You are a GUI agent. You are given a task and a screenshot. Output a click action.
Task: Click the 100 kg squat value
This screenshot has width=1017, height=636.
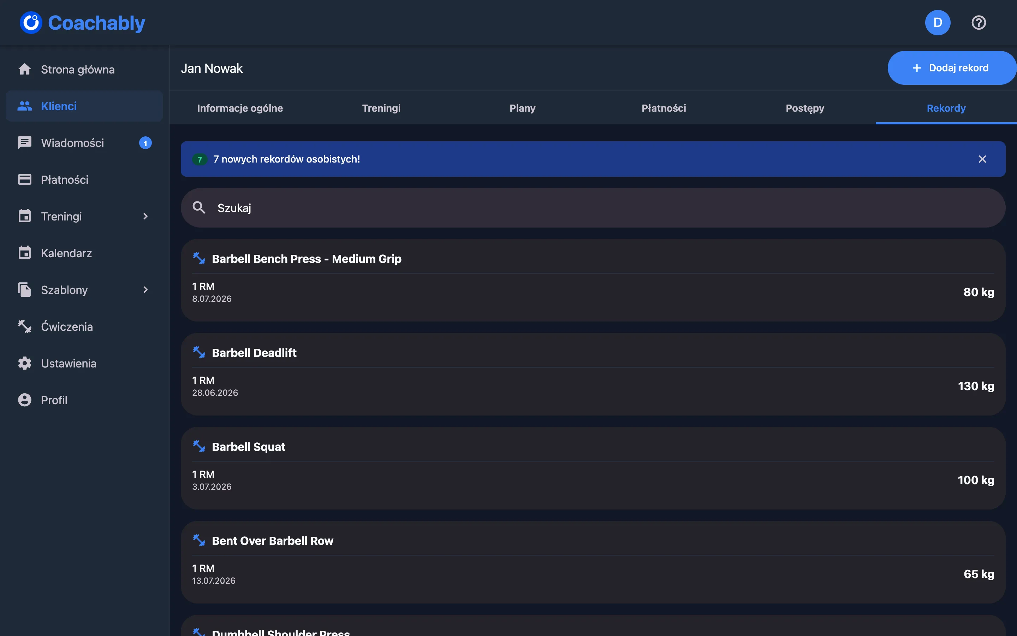click(976, 480)
